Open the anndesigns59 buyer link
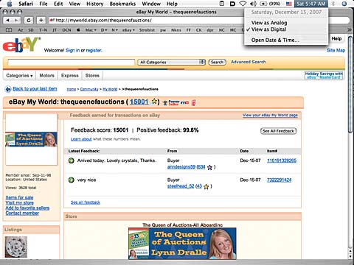Viewport: 354px width, 265px height. pos(181,167)
